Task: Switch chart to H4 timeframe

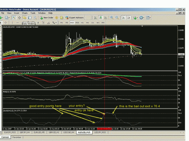Action: pyautogui.click(x=87, y=23)
